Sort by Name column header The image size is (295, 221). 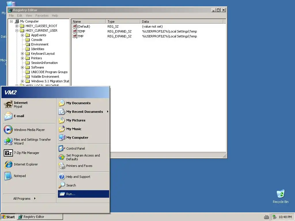[89, 21]
